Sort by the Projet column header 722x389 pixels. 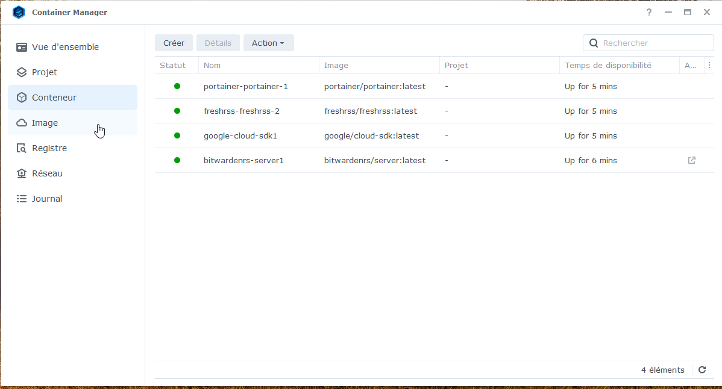500,65
